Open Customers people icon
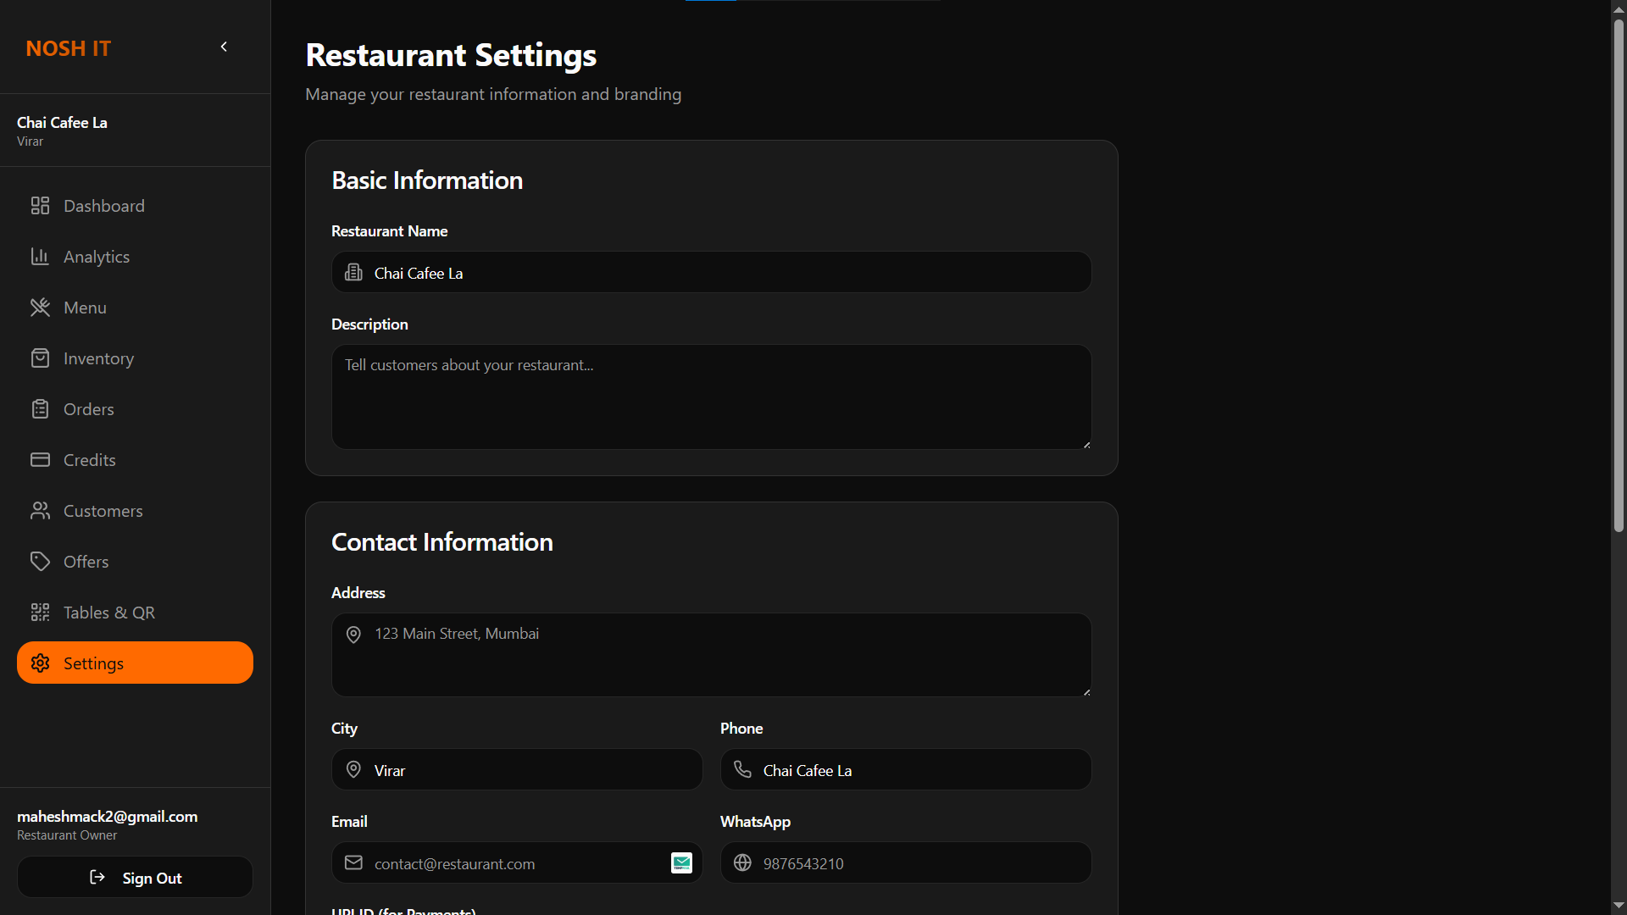The height and width of the screenshot is (915, 1627). [40, 511]
